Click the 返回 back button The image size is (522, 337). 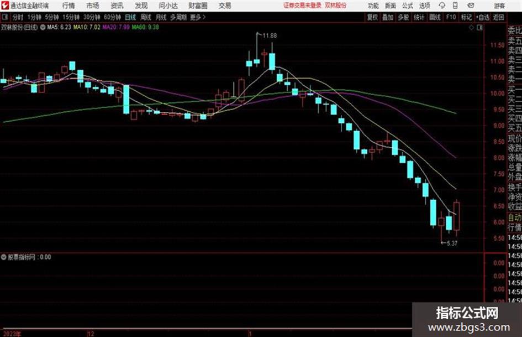pyautogui.click(x=498, y=17)
